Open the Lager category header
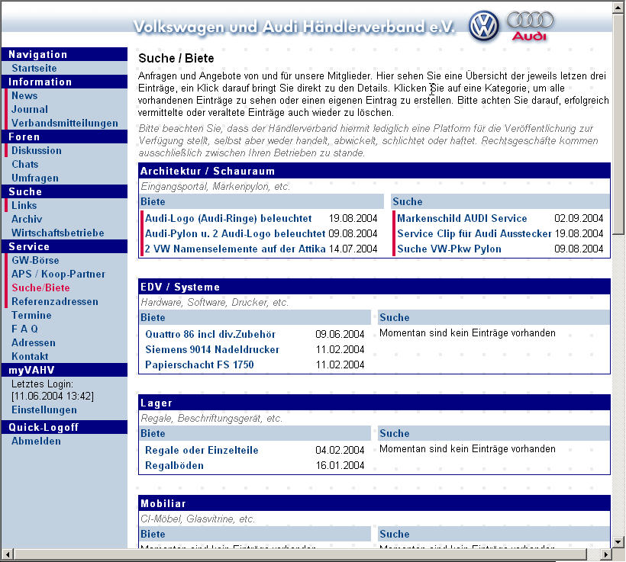626x562 pixels. pyautogui.click(x=156, y=403)
